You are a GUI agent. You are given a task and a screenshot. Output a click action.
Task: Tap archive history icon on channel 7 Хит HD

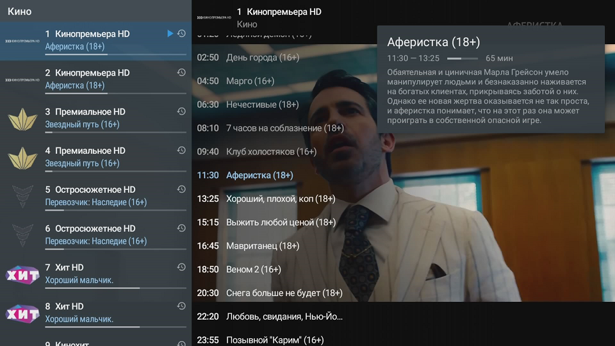[181, 267]
